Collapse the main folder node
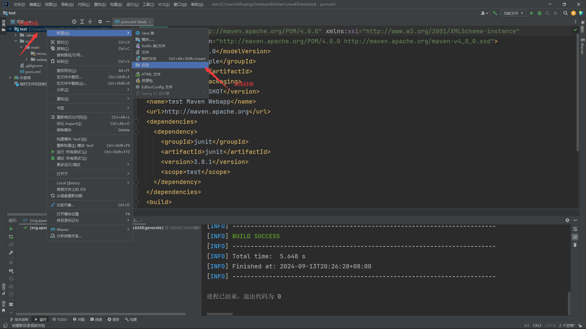Viewport: 586px width, 329px height. (x=21, y=48)
